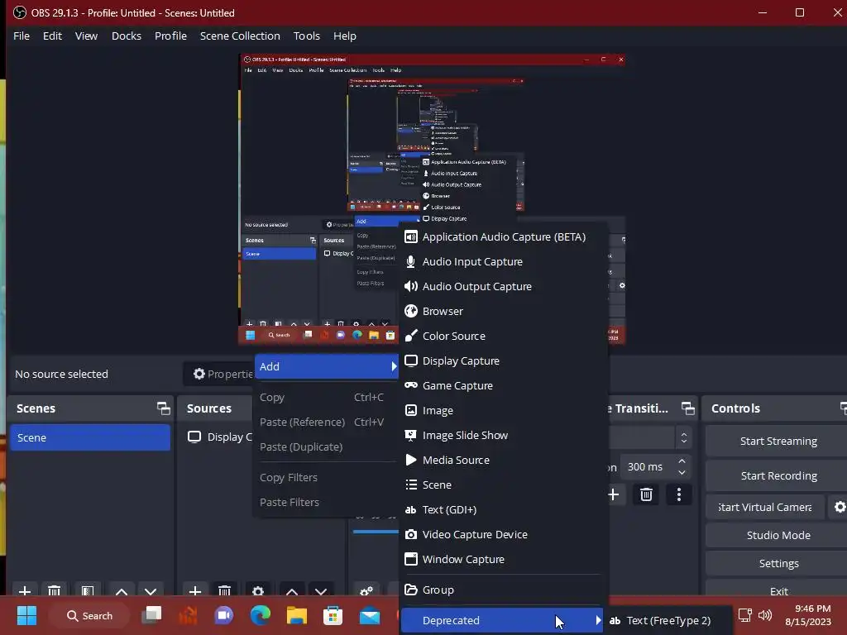Open OBS Settings from Controls
The width and height of the screenshot is (847, 635).
pyautogui.click(x=778, y=564)
